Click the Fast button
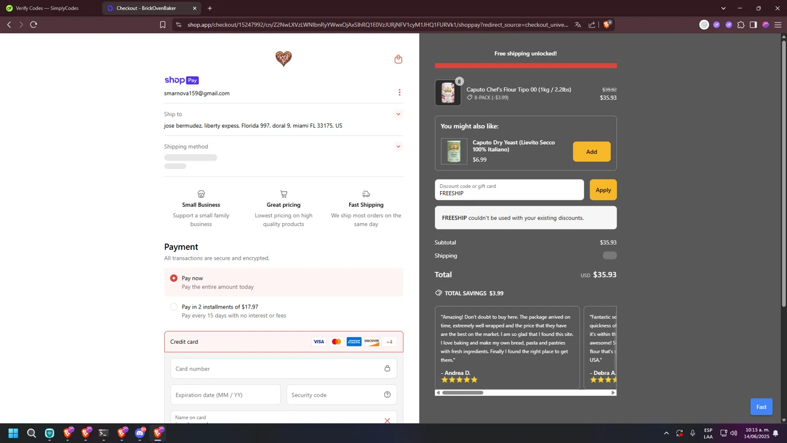This screenshot has width=787, height=443. pos(761,407)
